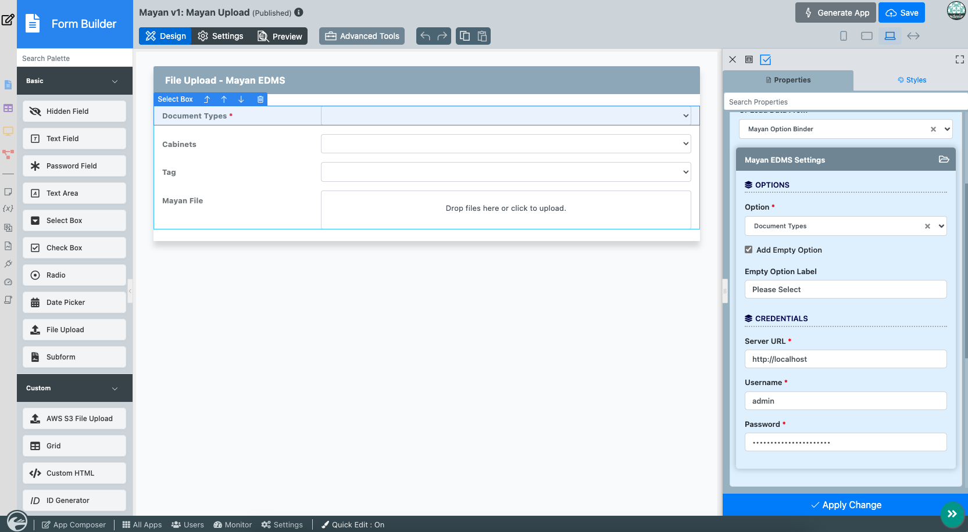
Task: Open the Mayan Option Binder dropdown
Action: click(846, 129)
